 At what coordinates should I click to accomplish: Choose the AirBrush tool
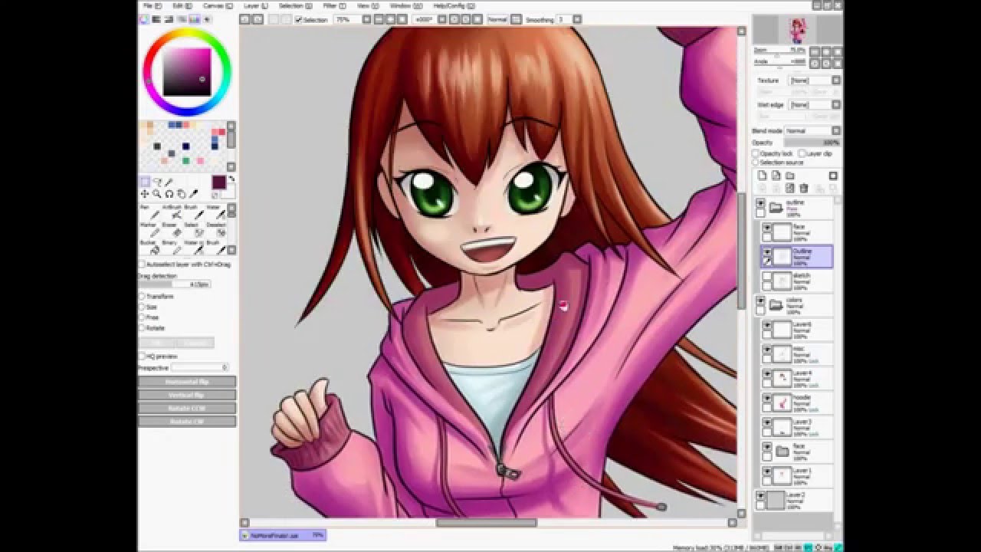point(172,212)
